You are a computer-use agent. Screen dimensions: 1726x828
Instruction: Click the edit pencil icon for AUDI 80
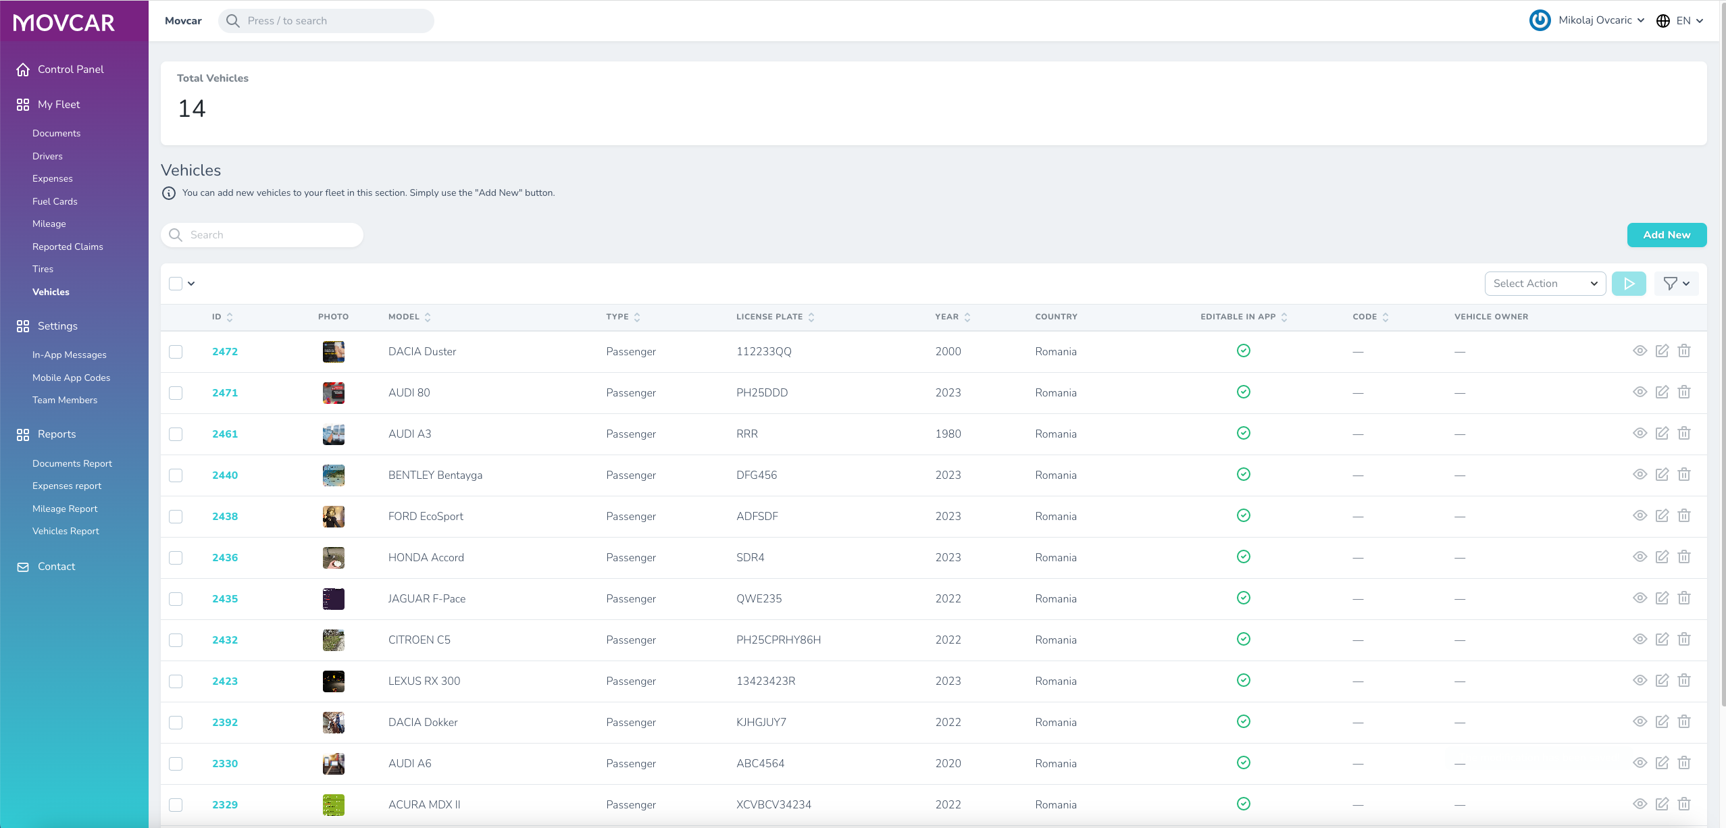(1663, 392)
